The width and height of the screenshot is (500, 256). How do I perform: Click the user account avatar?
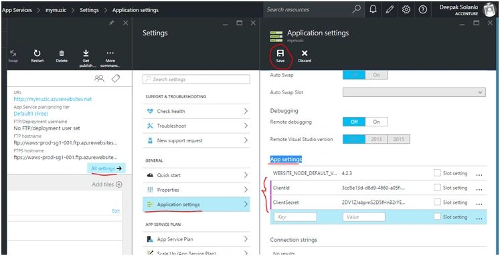coord(489,10)
